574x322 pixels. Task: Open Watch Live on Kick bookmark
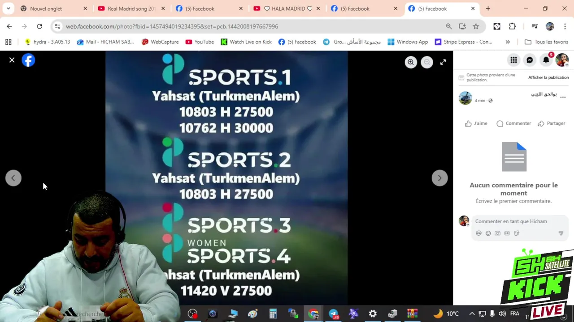[246, 42]
